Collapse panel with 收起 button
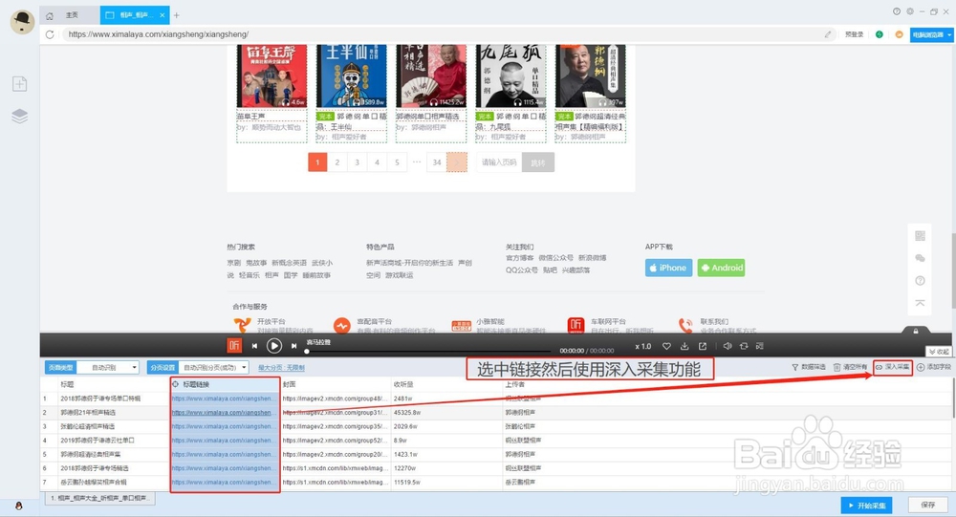956x517 pixels. tap(939, 352)
